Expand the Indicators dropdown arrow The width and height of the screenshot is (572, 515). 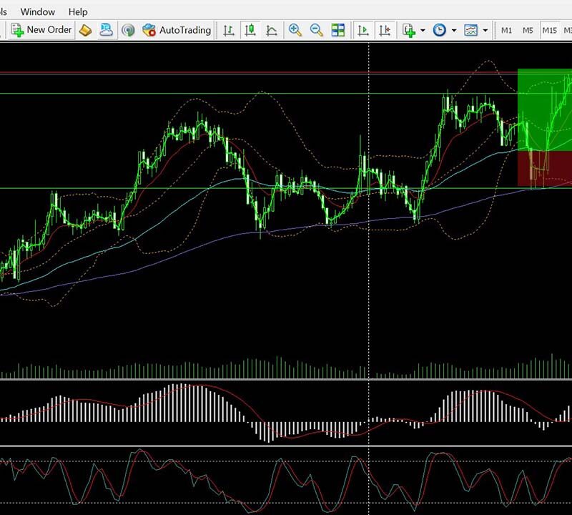click(x=423, y=30)
